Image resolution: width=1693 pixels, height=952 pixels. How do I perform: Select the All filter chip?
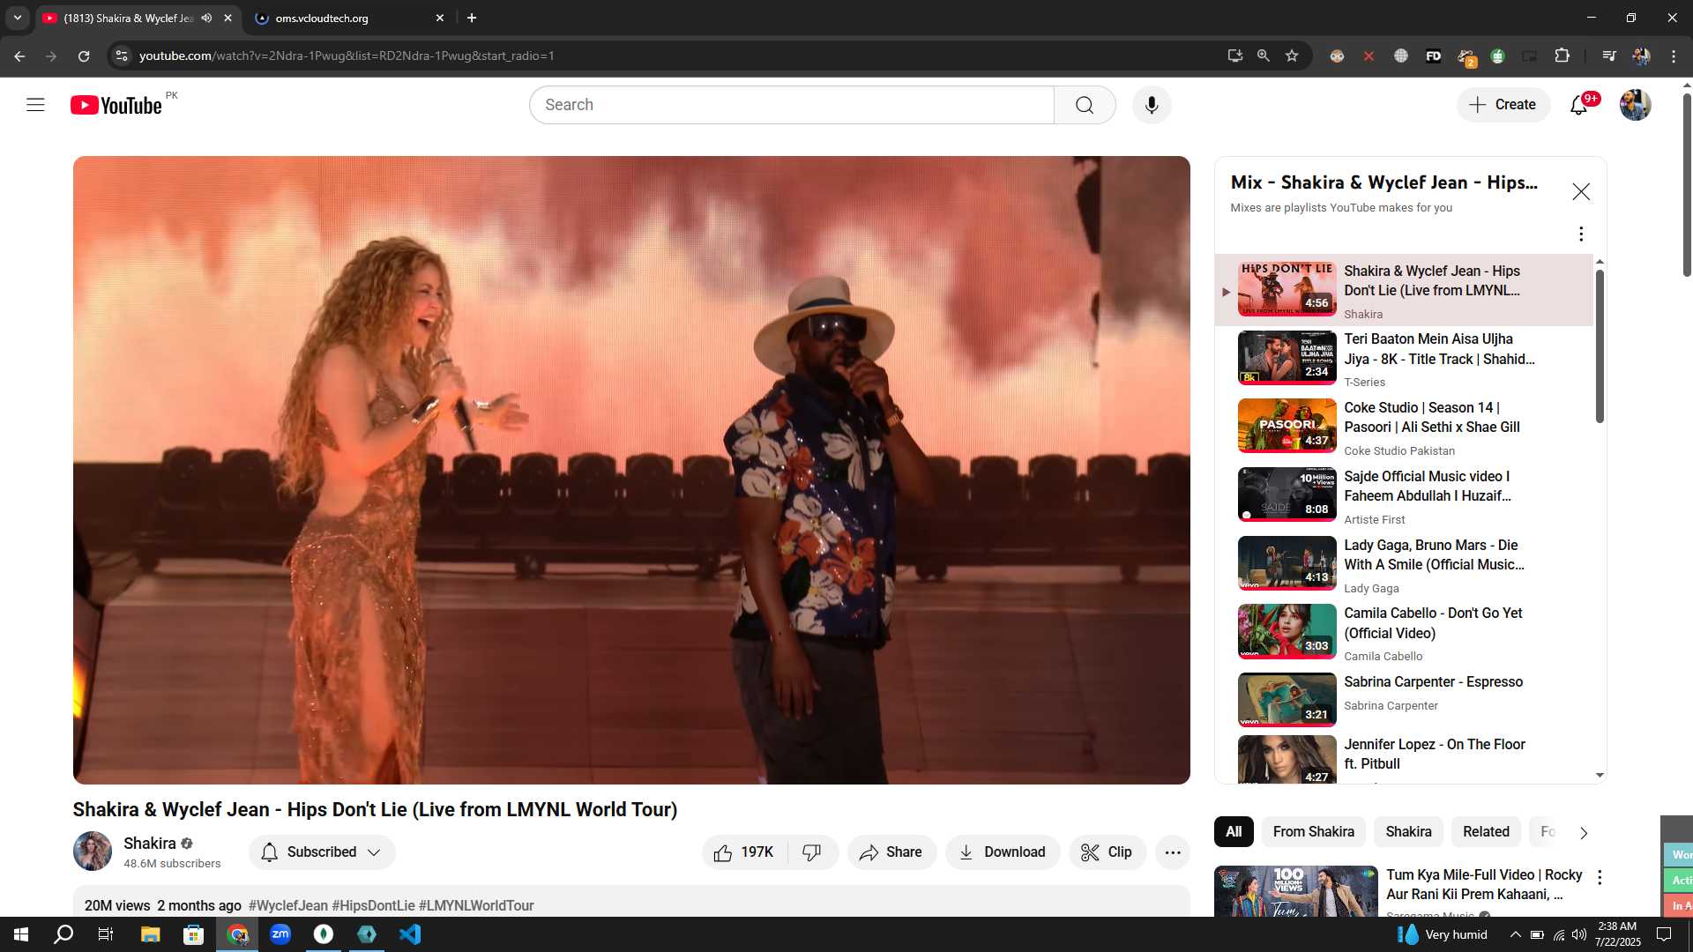1234,832
